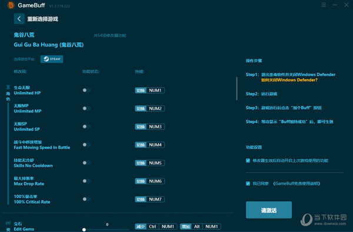353x232 pixels.
Task: Click the Edit Gems value 0
Action: pyautogui.click(x=107, y=224)
